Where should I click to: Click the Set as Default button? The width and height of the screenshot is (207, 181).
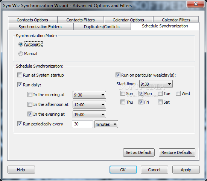coord(139,152)
